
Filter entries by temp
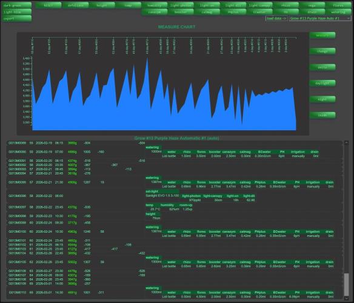tap(128, 5)
